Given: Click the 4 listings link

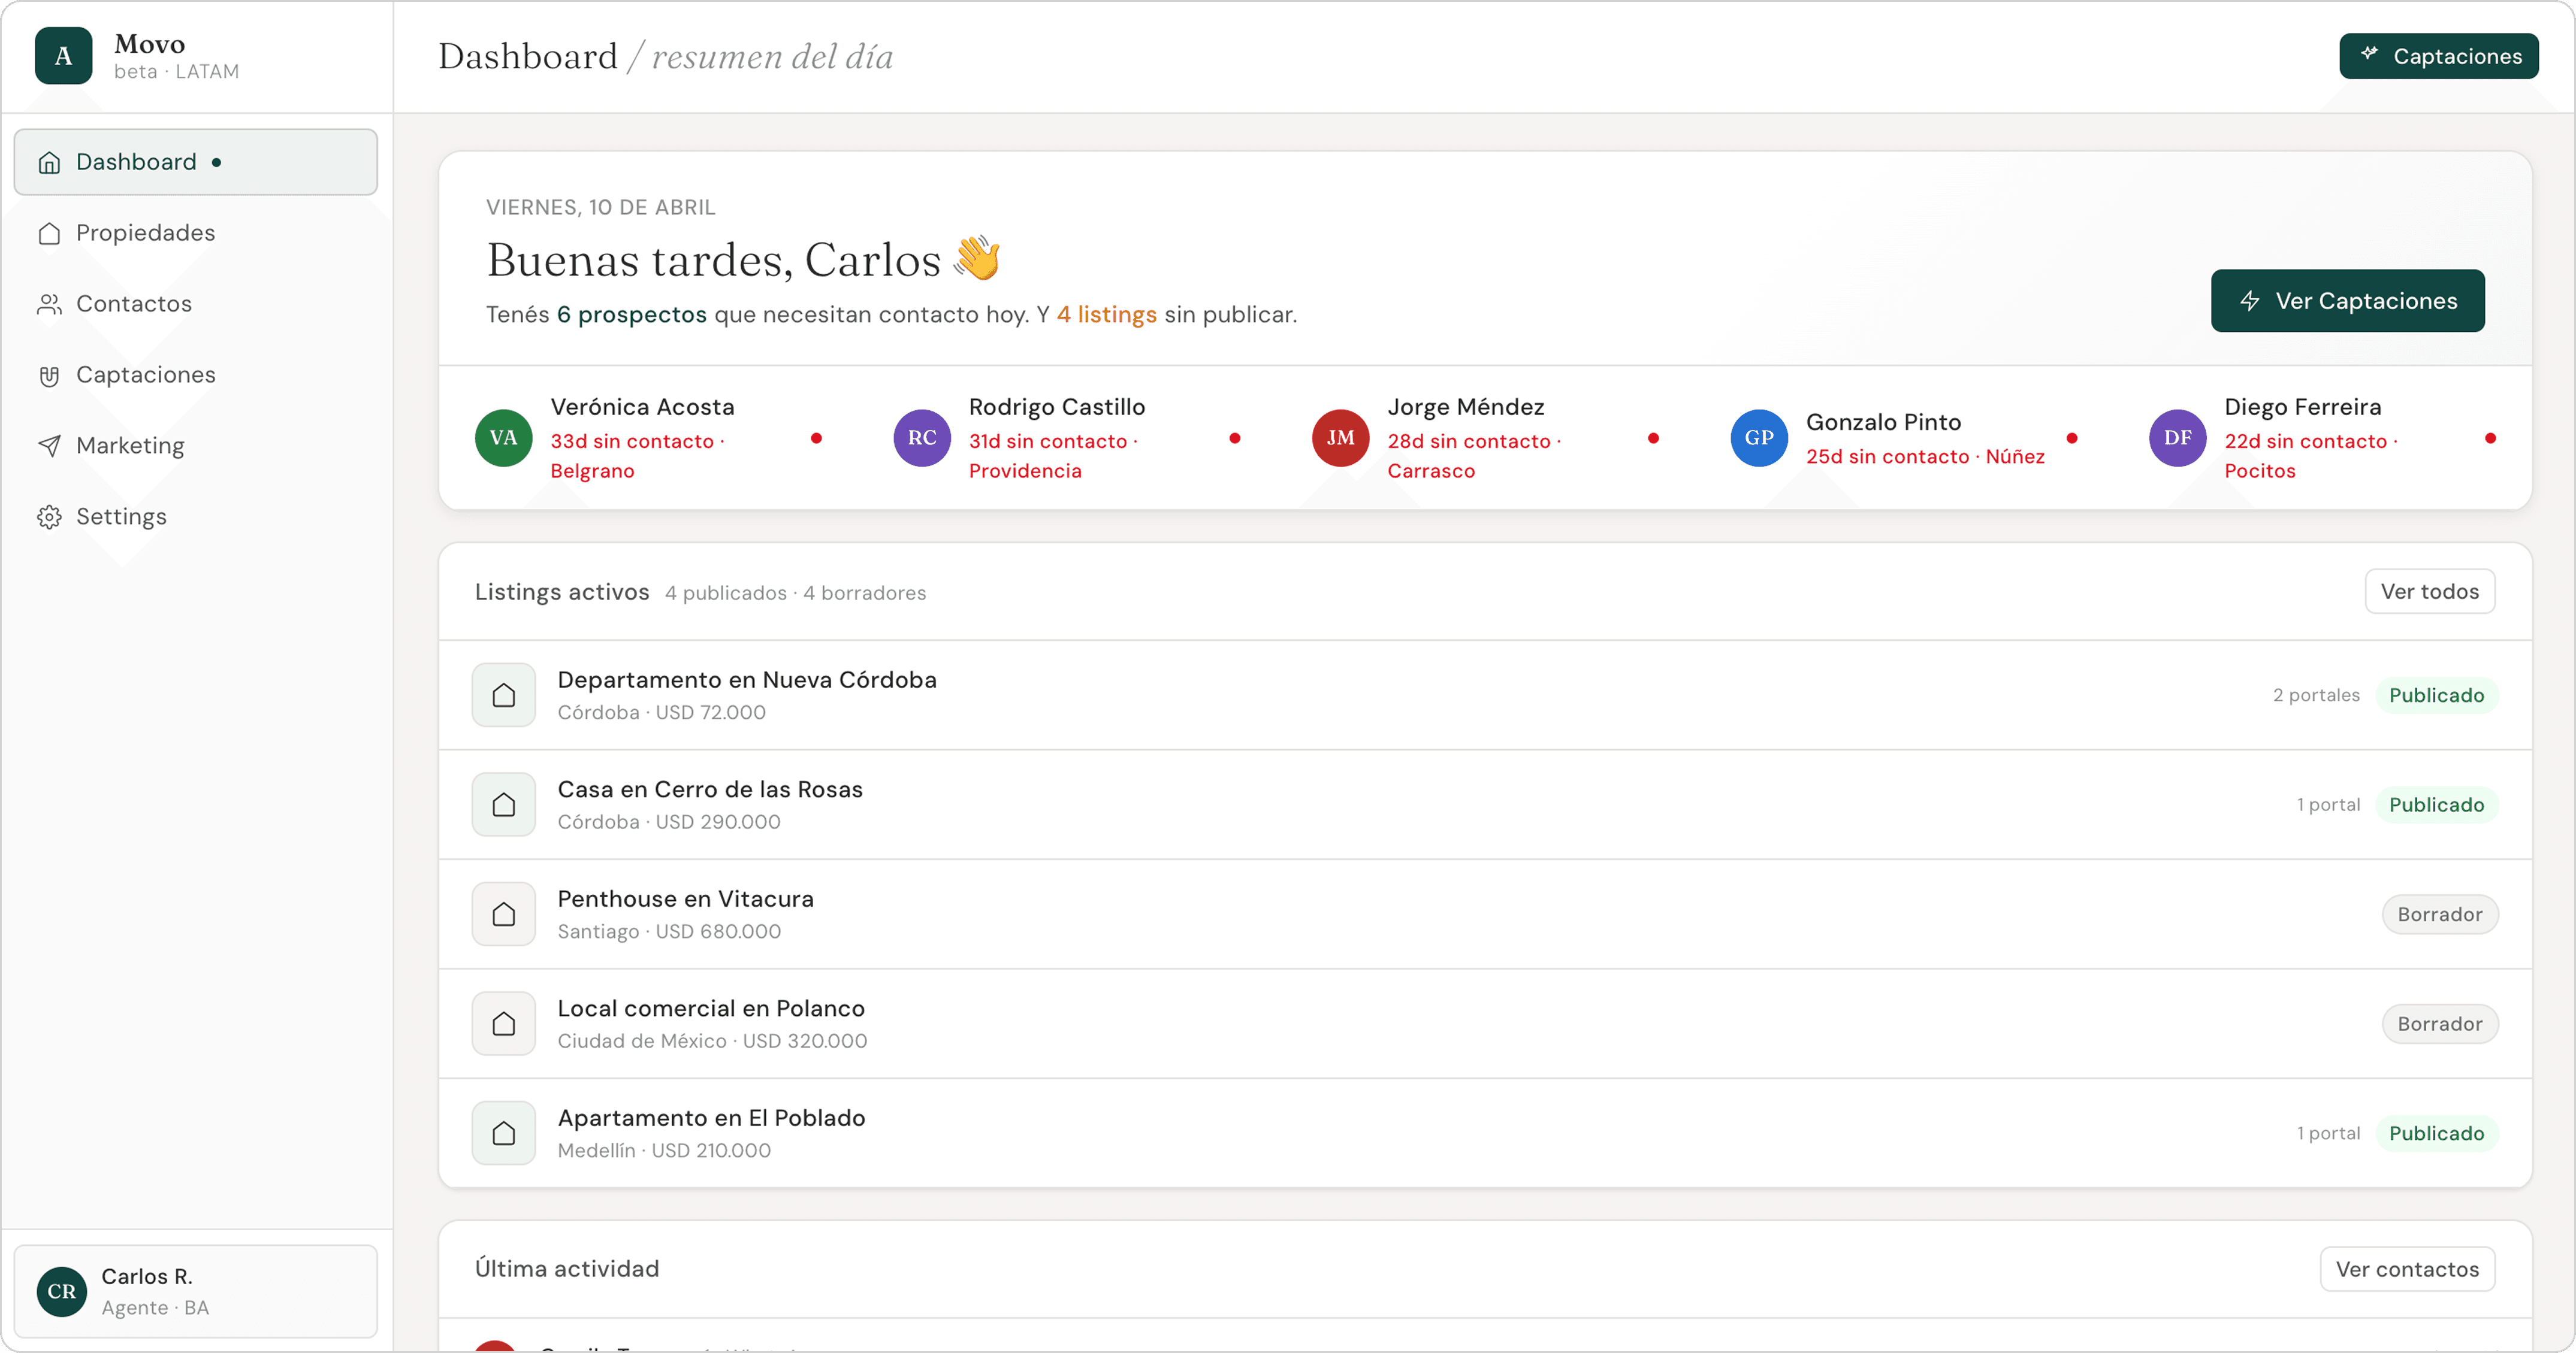Looking at the screenshot, I should tap(1106, 315).
